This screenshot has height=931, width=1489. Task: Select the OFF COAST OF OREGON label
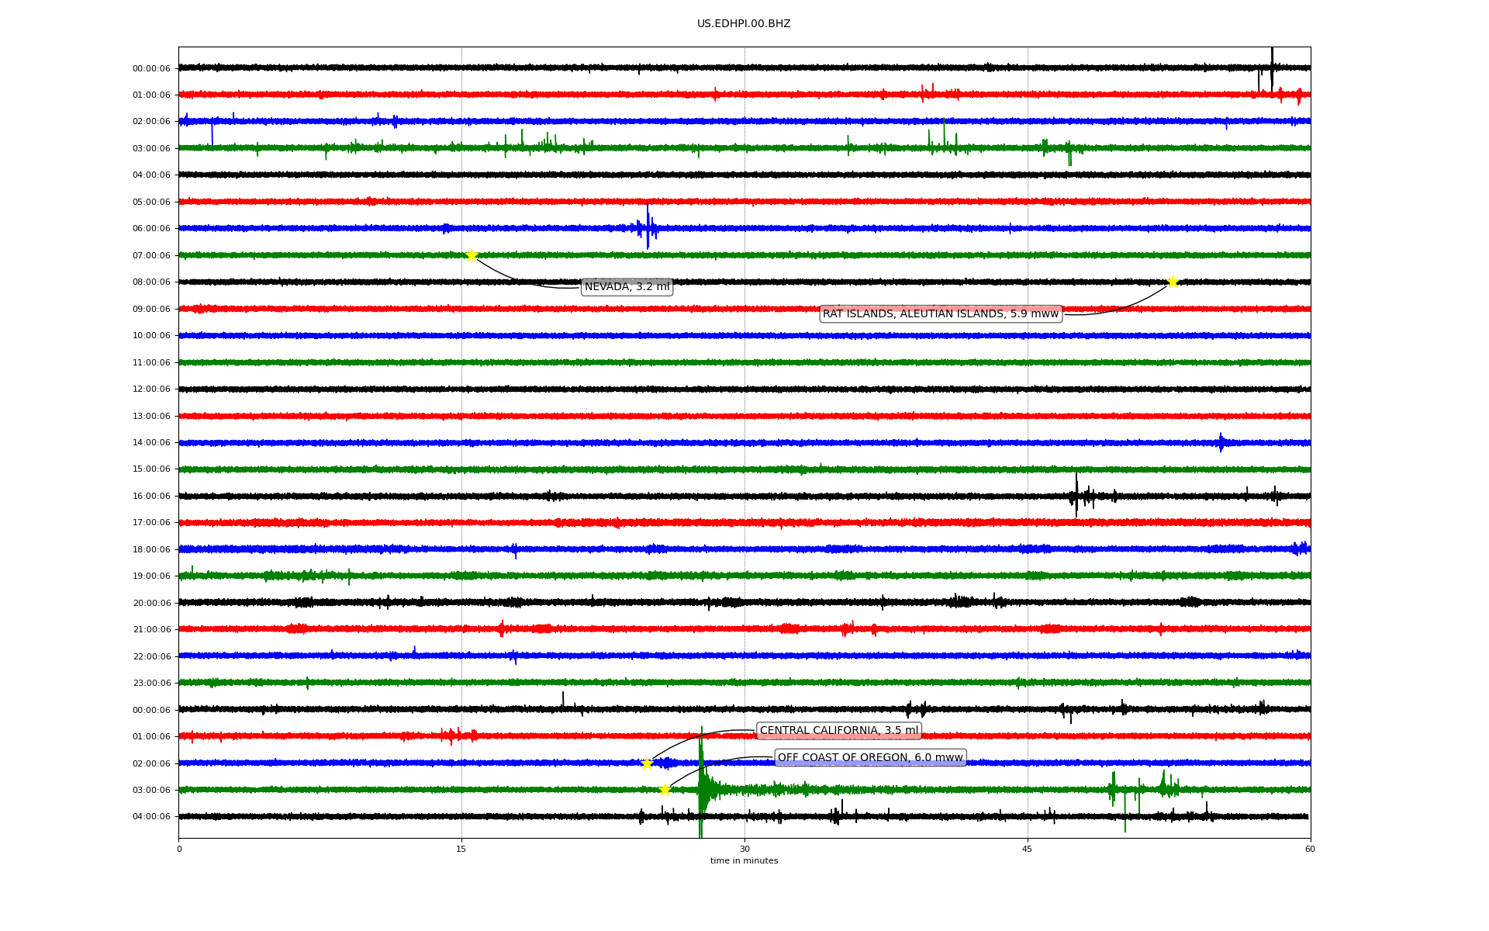[870, 758]
